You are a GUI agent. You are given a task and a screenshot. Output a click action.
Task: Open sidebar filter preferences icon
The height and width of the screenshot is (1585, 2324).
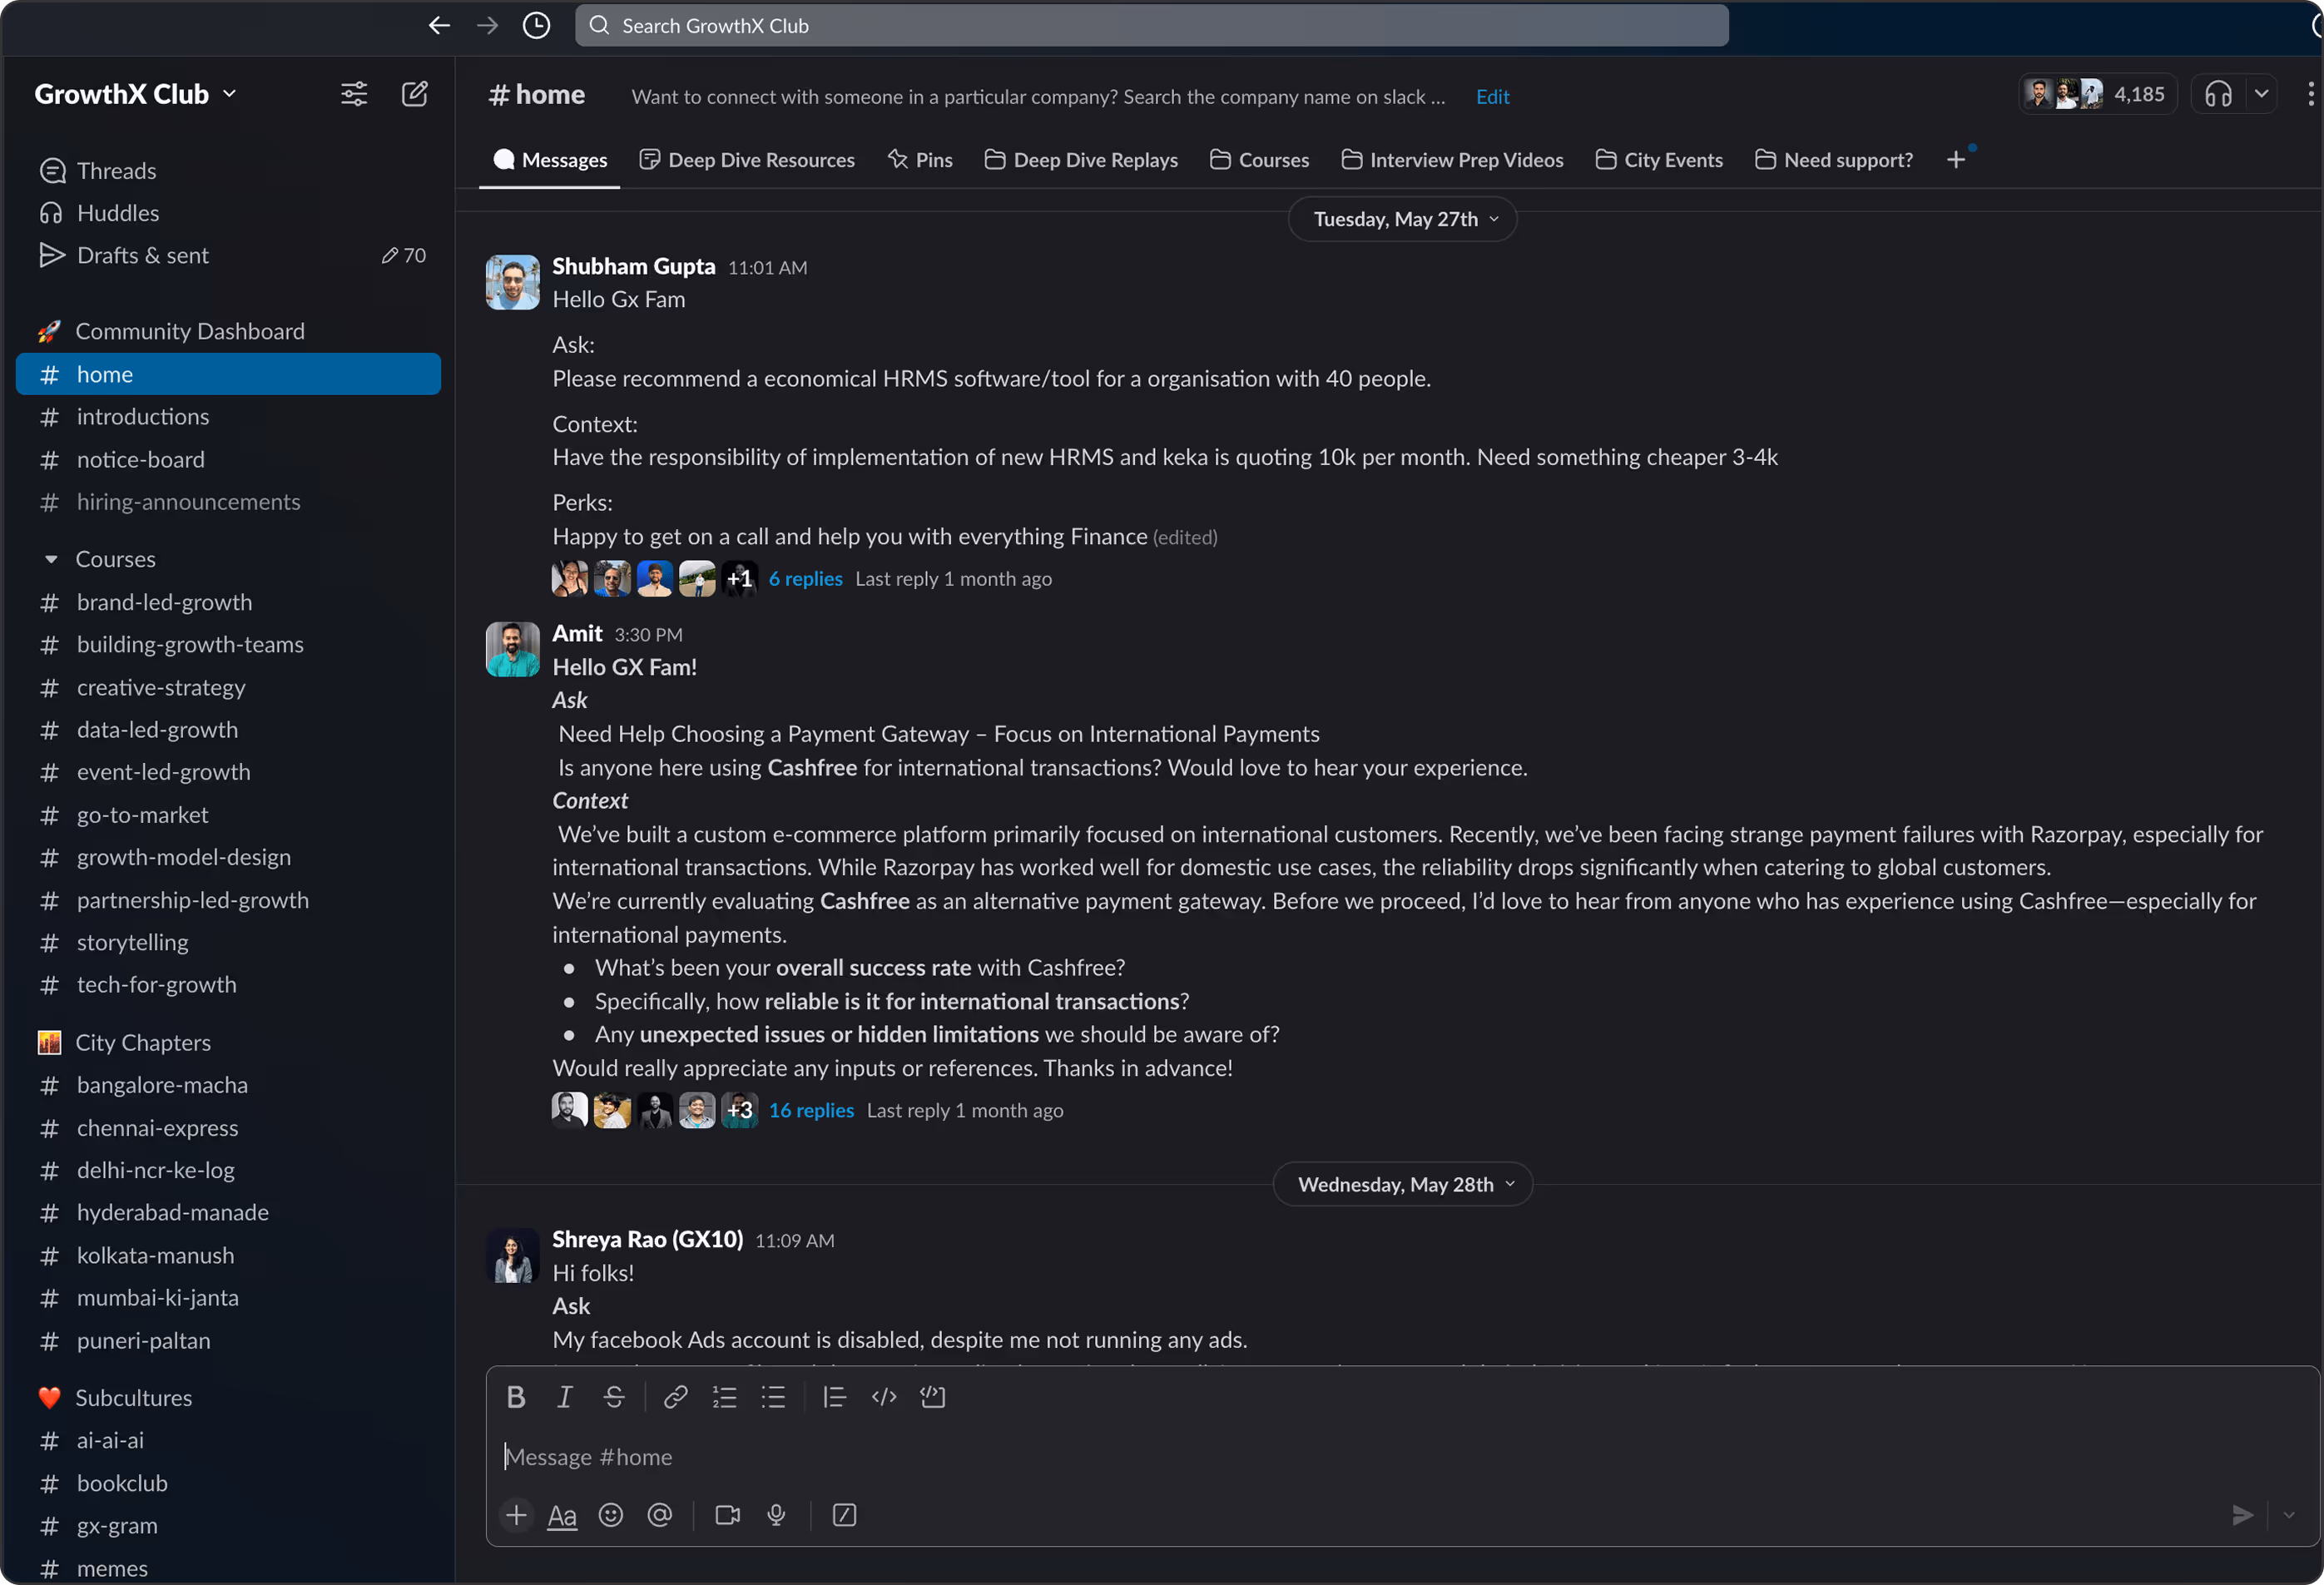pos(354,94)
